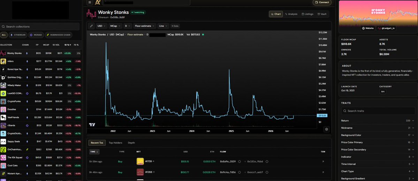Focus the Search collections field
This screenshot has height=181, width=418.
[x=40, y=27]
